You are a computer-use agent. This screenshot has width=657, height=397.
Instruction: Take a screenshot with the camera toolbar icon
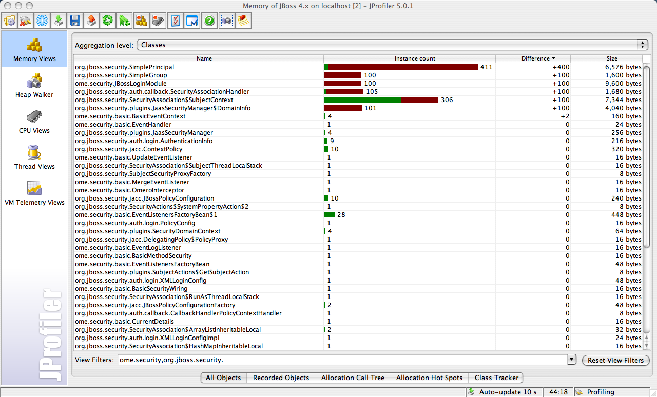click(227, 21)
